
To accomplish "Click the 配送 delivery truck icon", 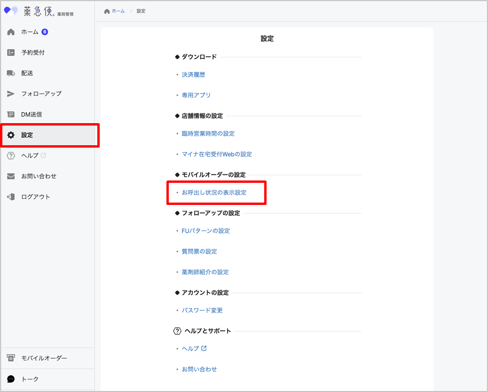I will tap(11, 73).
